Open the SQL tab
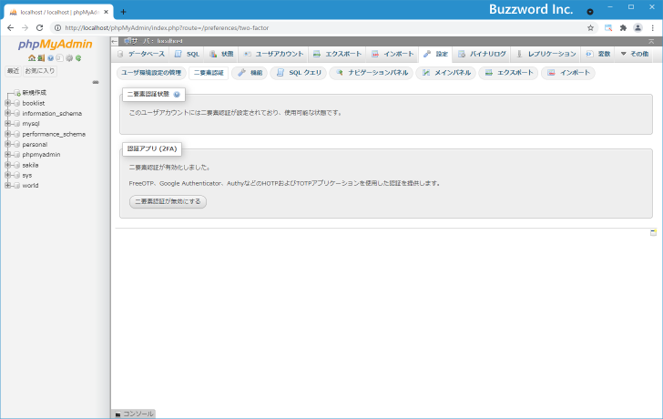Screen dimensions: 663x419 [188, 54]
